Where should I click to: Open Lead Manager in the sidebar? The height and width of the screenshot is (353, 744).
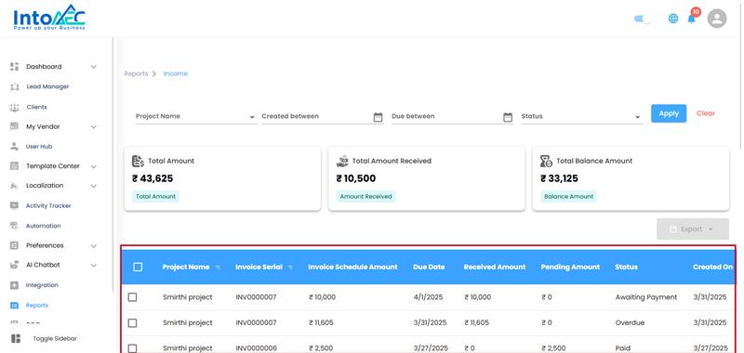[47, 86]
